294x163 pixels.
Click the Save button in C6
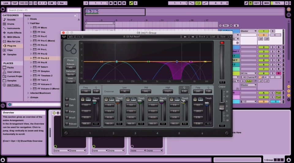(x=223, y=37)
